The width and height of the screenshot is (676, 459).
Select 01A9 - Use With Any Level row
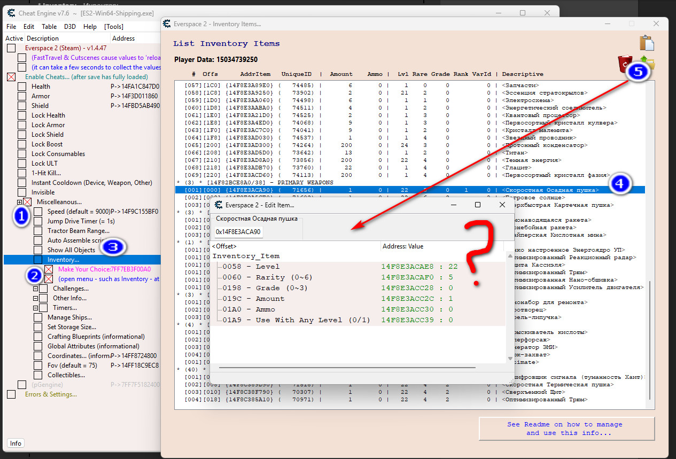click(358, 320)
